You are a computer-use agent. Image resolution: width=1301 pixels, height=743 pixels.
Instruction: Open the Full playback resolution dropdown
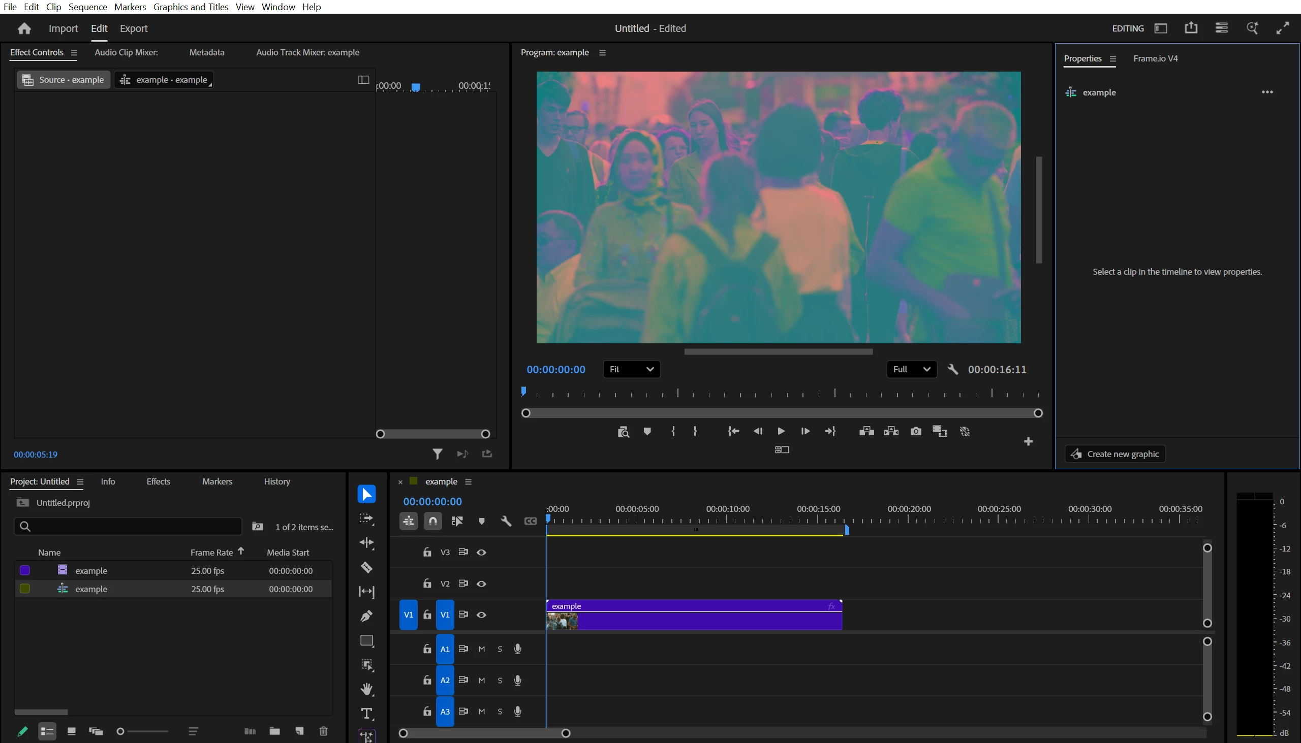pyautogui.click(x=911, y=369)
